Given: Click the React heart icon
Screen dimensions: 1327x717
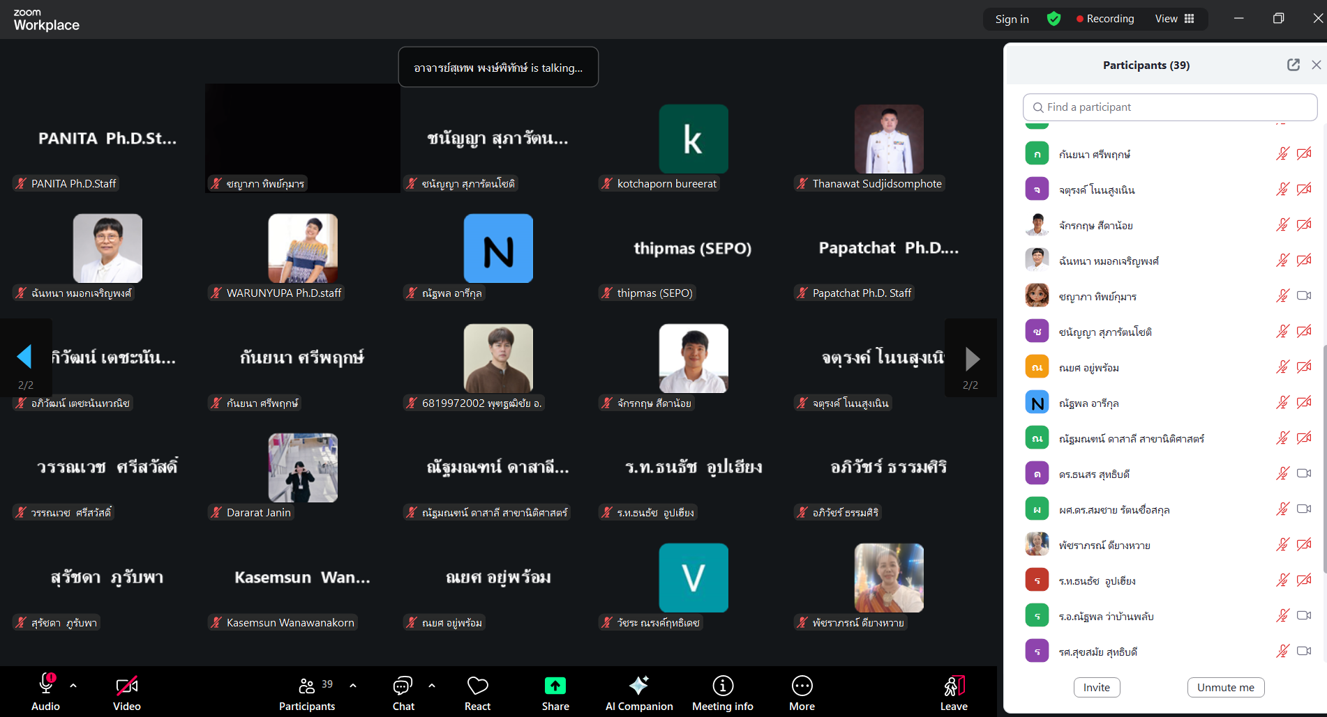Looking at the screenshot, I should [477, 693].
